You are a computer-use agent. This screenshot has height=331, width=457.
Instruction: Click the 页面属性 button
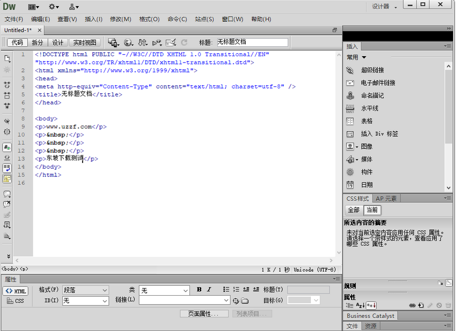tap(204, 314)
